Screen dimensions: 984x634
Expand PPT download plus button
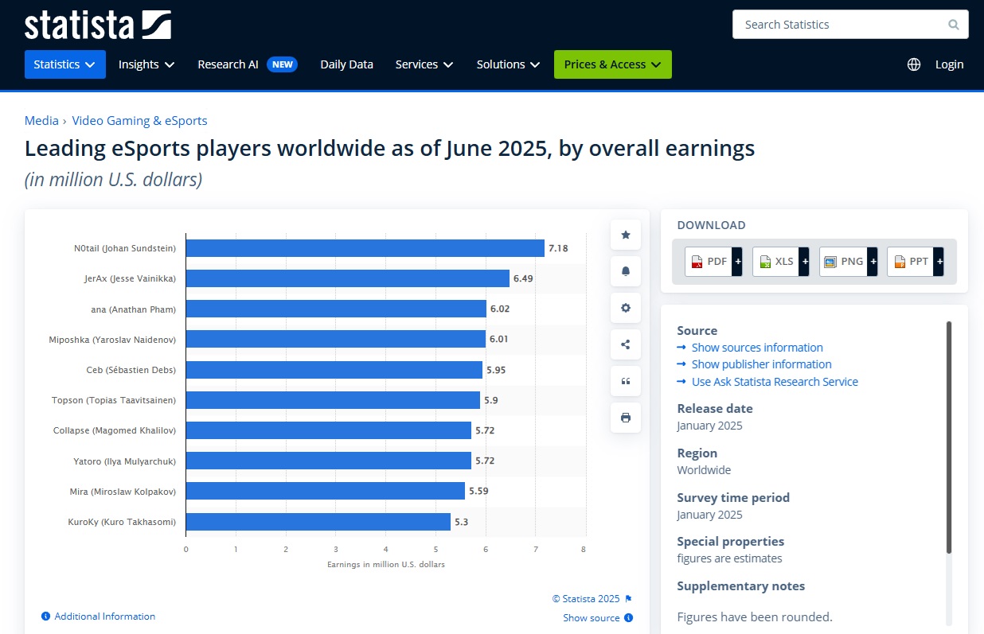[939, 262]
